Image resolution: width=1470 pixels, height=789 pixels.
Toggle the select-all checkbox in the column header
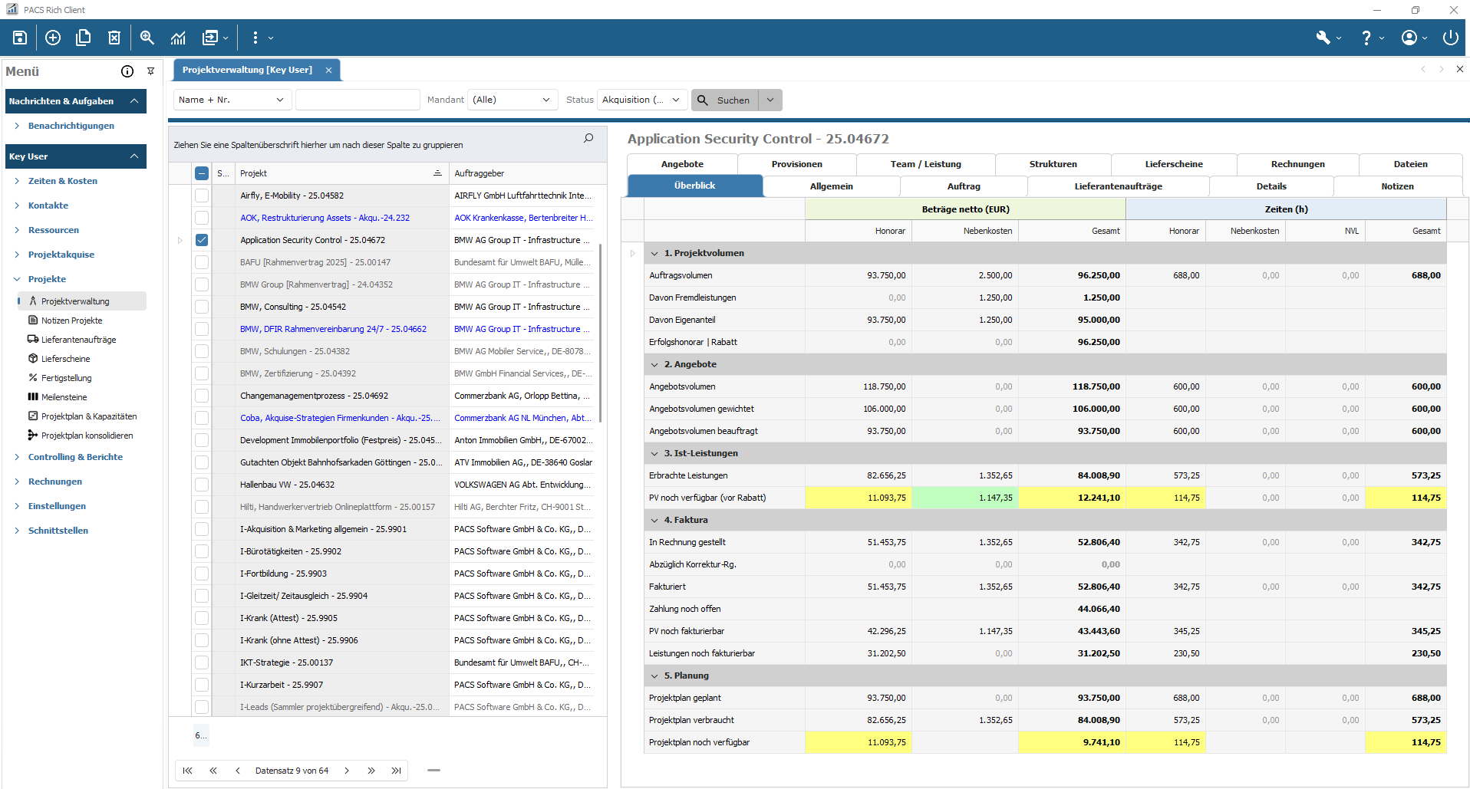pyautogui.click(x=202, y=173)
